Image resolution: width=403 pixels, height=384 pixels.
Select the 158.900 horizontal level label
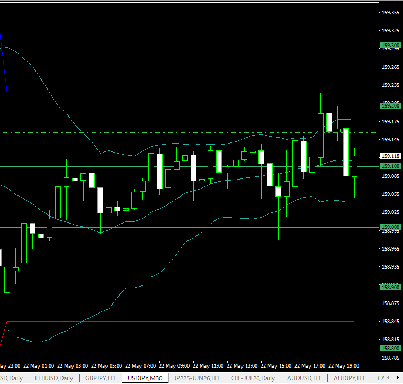click(390, 288)
